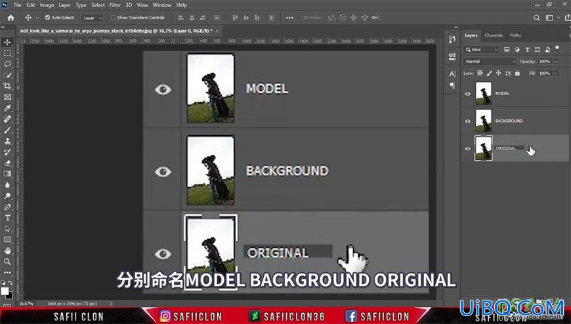Select the Pen tool
Viewport: 571px width, 324px height.
coord(7,207)
